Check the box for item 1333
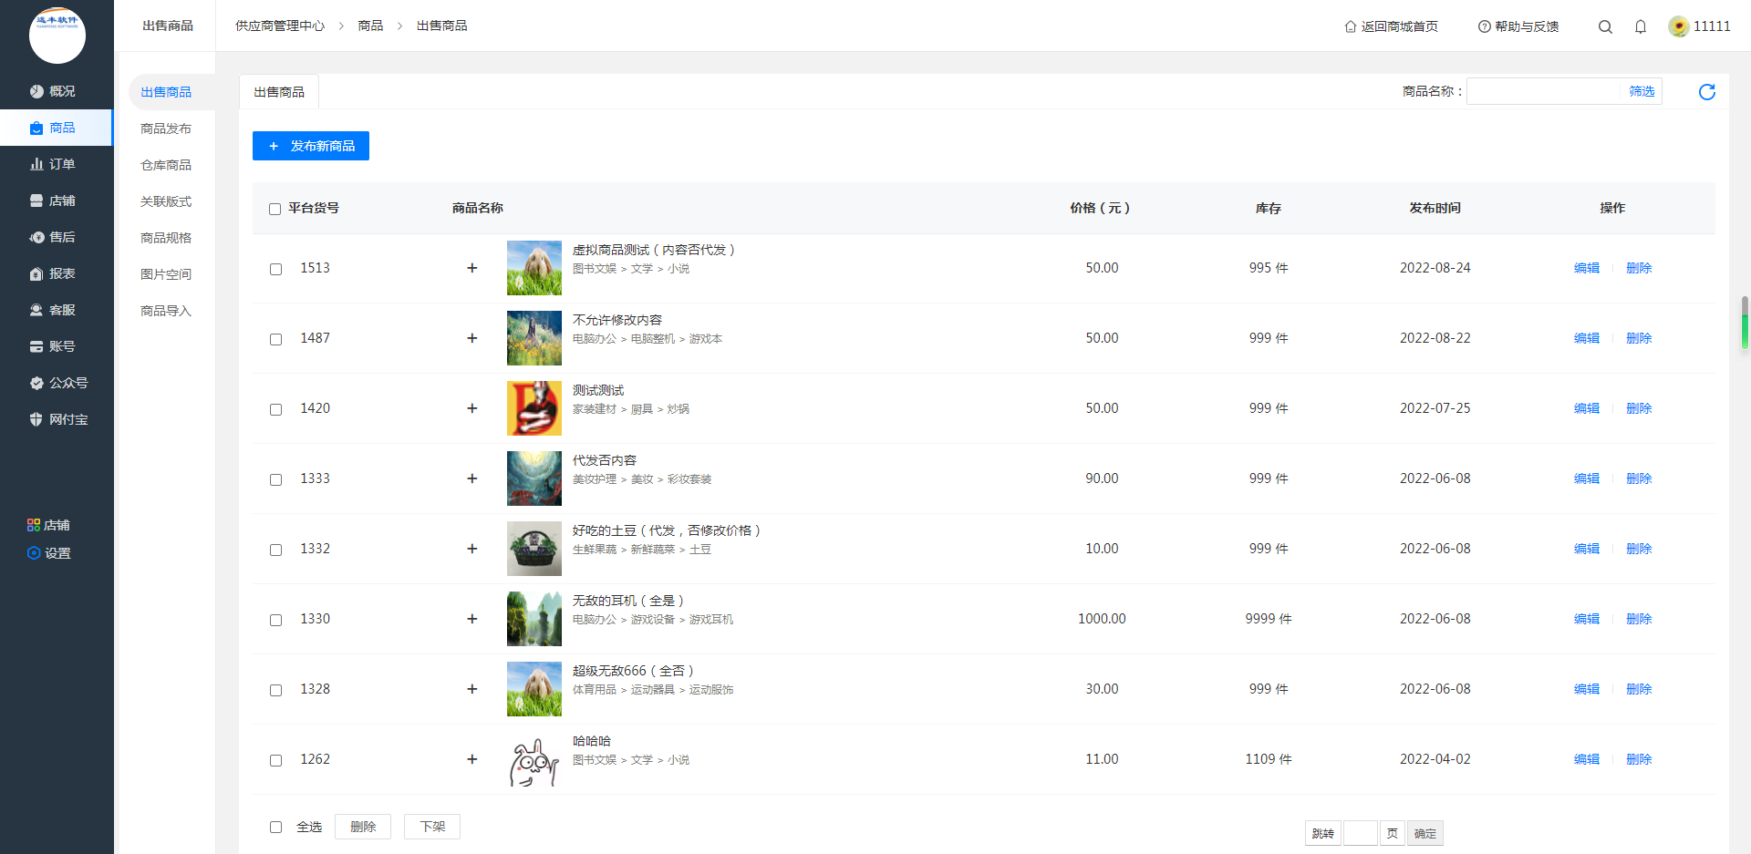The image size is (1751, 854). point(275,479)
